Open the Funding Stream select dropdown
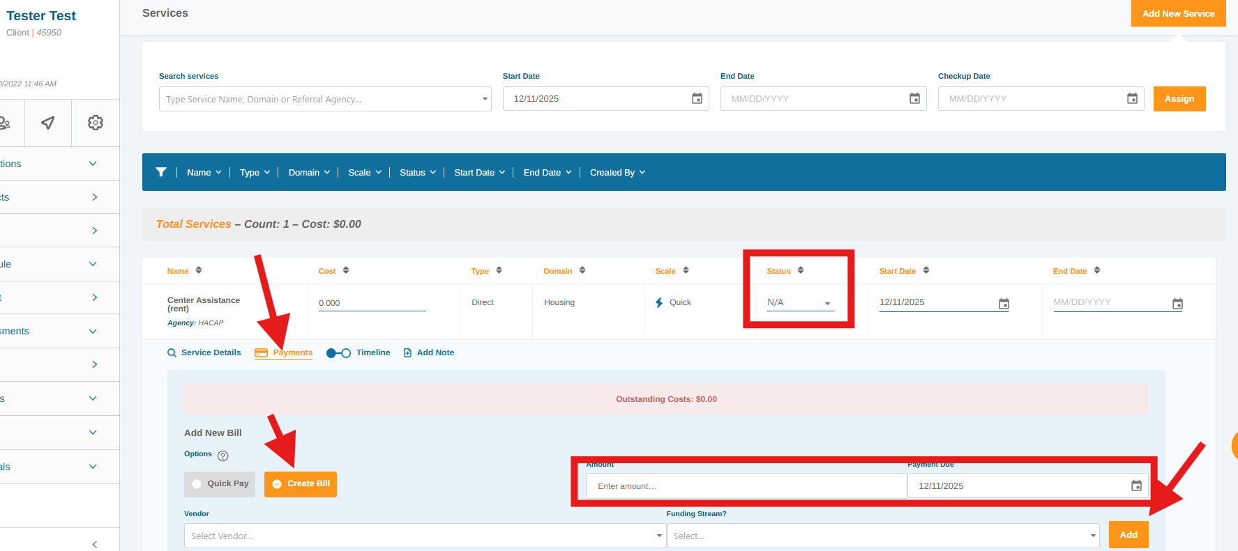 (883, 536)
